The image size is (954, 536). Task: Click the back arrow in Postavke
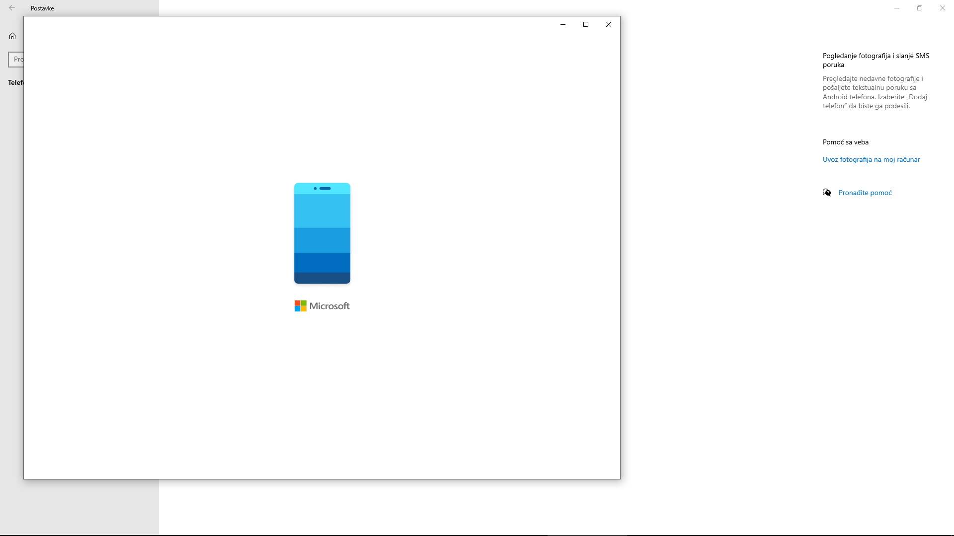pyautogui.click(x=12, y=8)
